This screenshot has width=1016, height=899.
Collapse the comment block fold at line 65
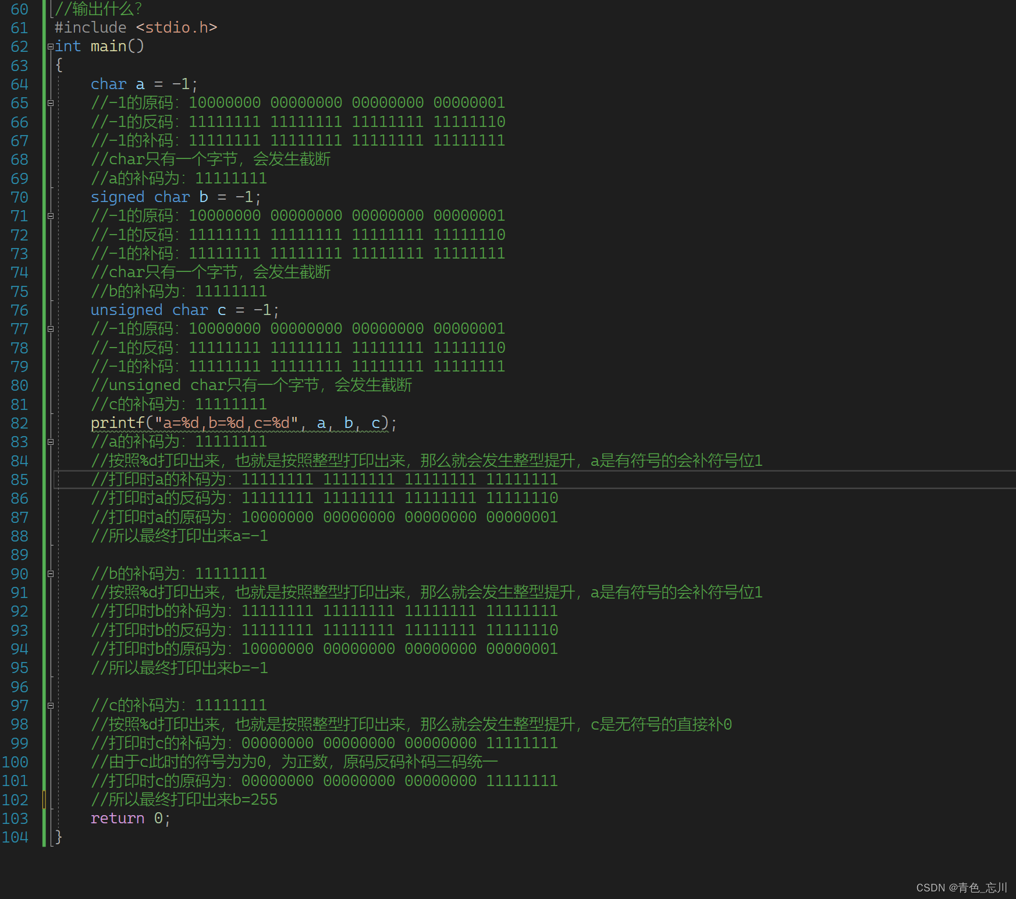[51, 103]
